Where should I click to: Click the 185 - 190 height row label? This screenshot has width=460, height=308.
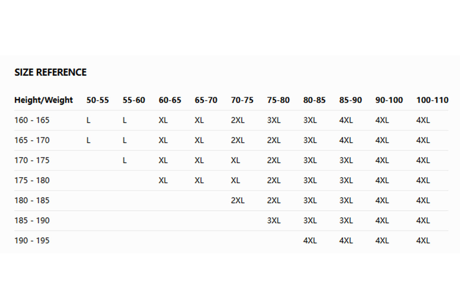(32, 221)
